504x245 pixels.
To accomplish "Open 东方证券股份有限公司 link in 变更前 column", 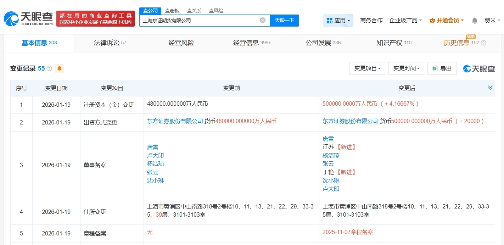I will click(175, 121).
